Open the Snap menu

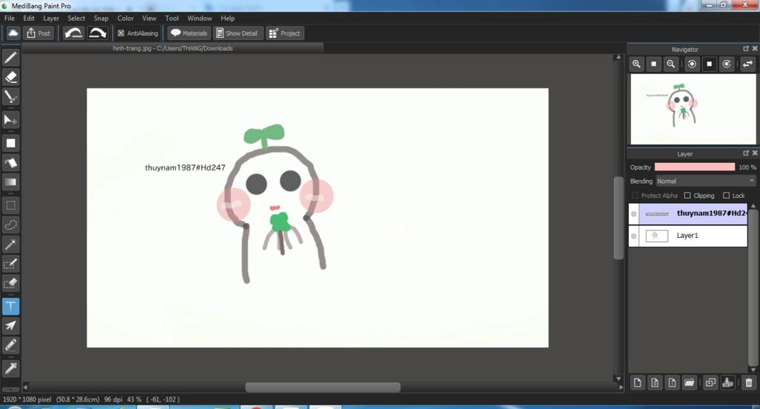(x=101, y=18)
